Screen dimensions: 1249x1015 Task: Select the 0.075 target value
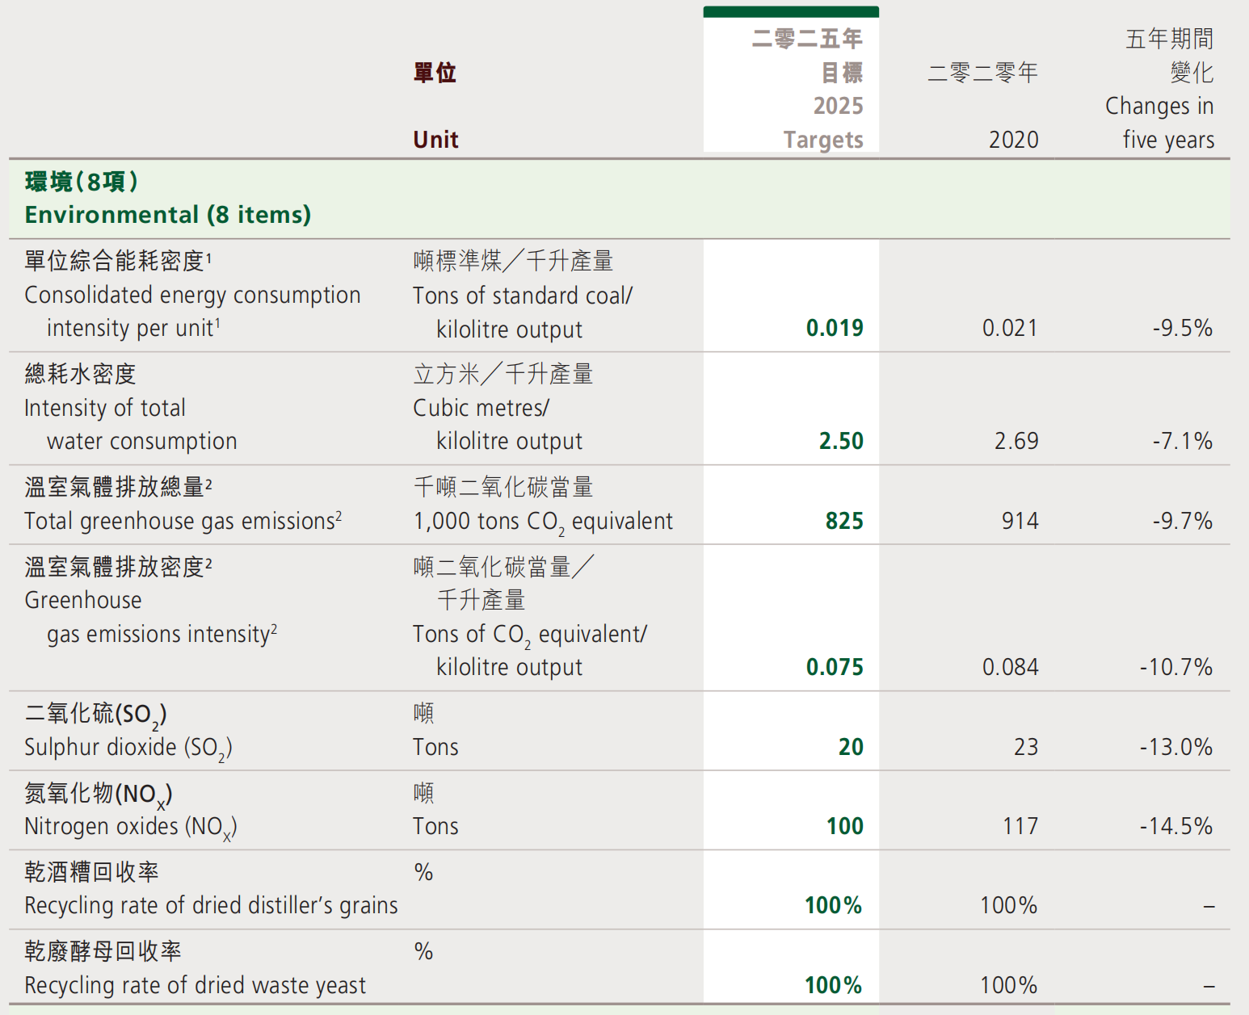pyautogui.click(x=835, y=667)
